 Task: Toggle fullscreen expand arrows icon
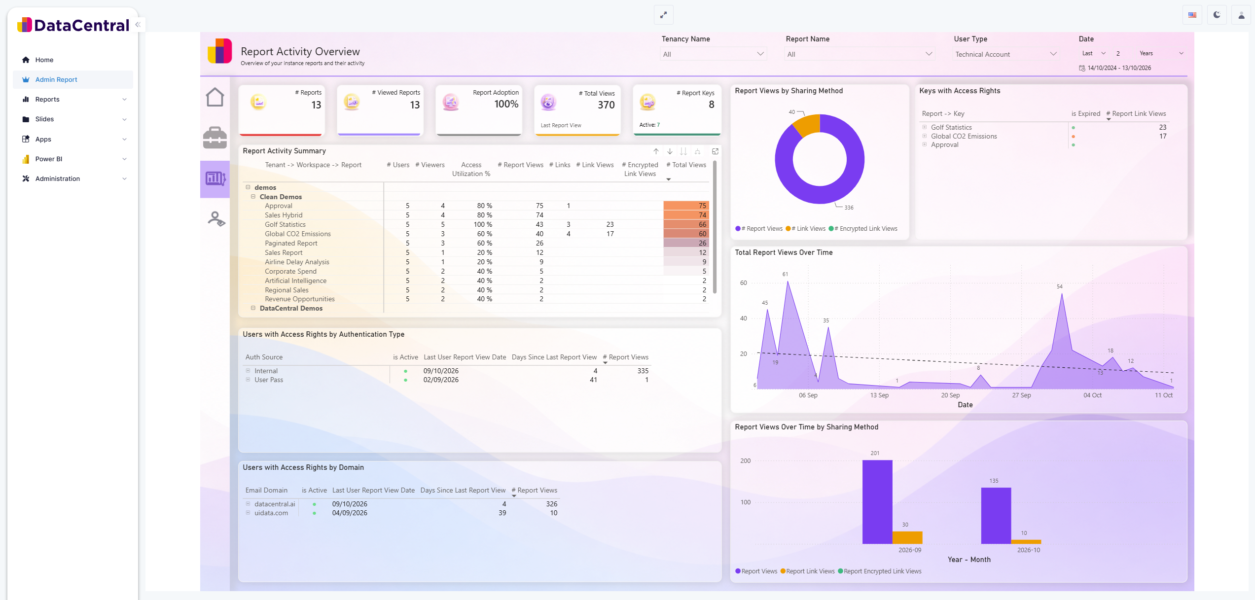[663, 15]
